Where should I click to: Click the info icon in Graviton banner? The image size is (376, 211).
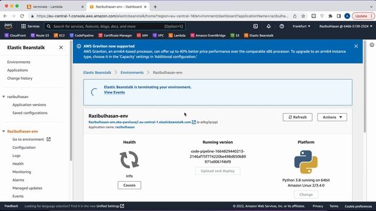click(x=79, y=46)
